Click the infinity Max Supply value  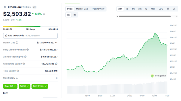57,78
